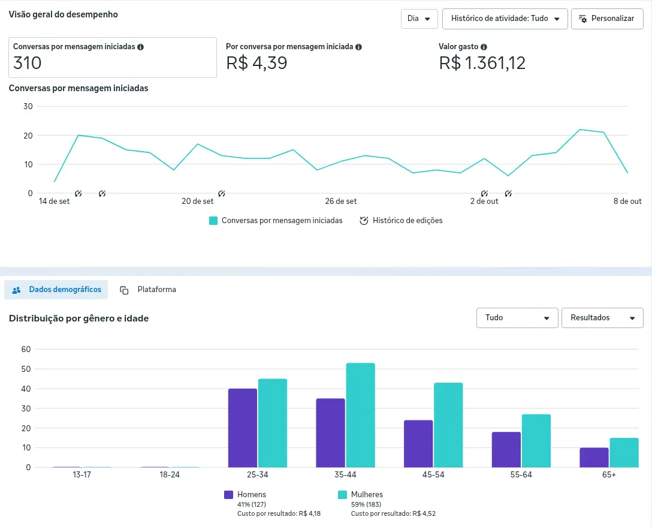Open the Histórico de atividade: Tudo dropdown
652x526 pixels.
(x=505, y=19)
